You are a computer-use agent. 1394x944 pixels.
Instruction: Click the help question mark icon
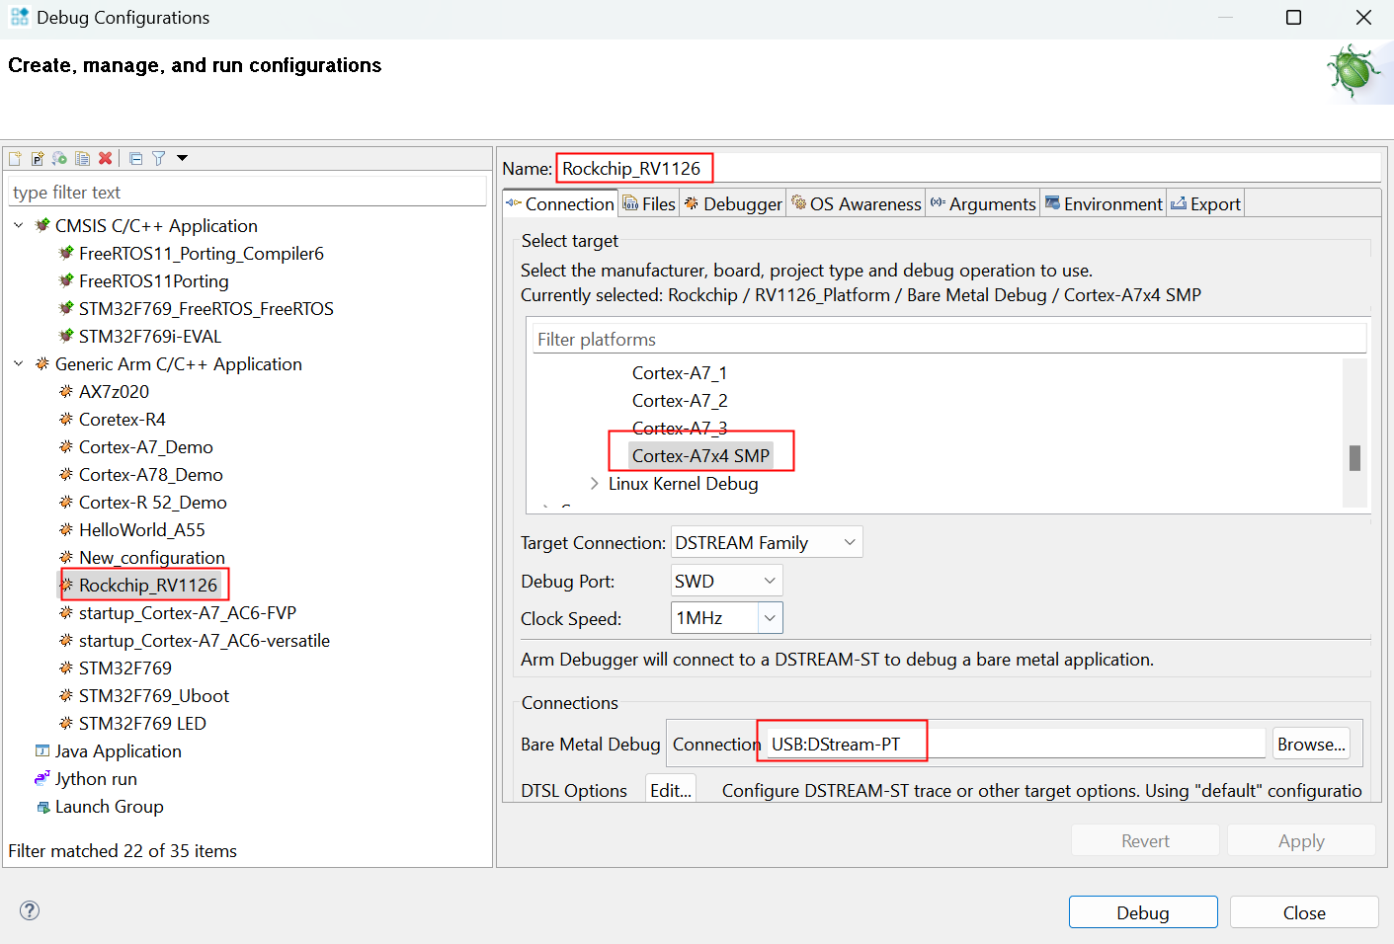(x=30, y=910)
